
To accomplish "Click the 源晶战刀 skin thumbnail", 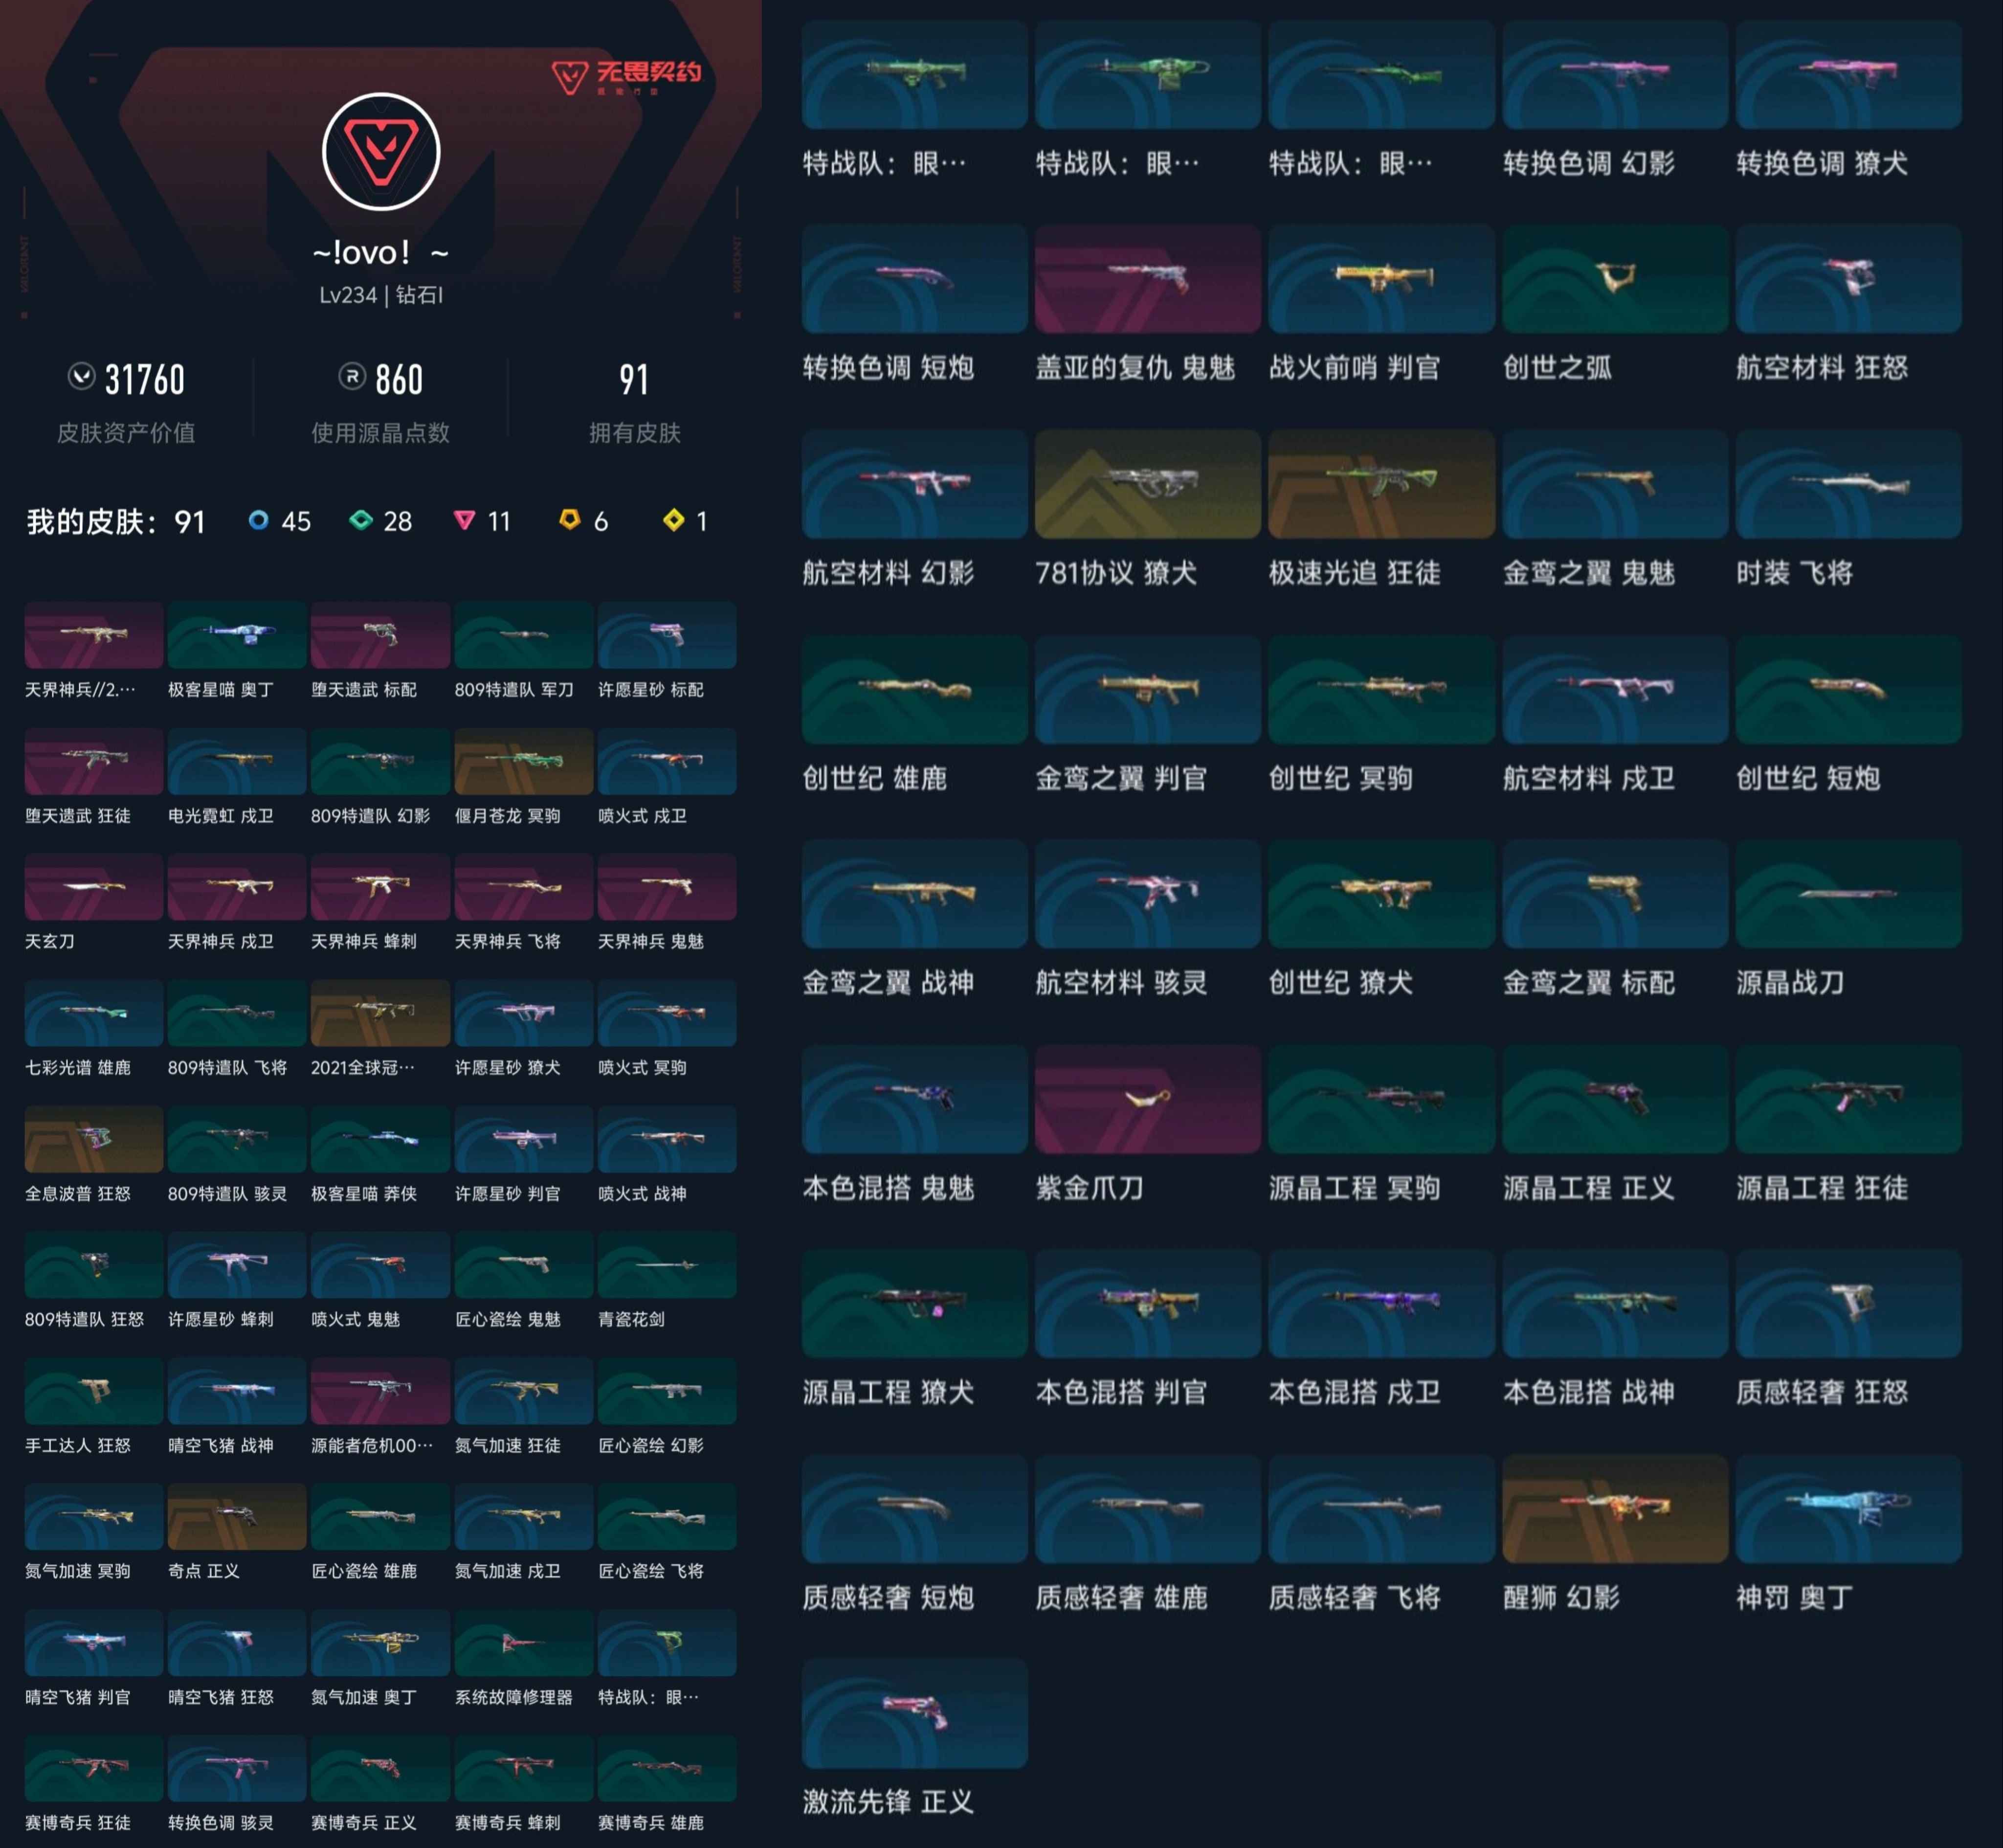I will point(1848,893).
